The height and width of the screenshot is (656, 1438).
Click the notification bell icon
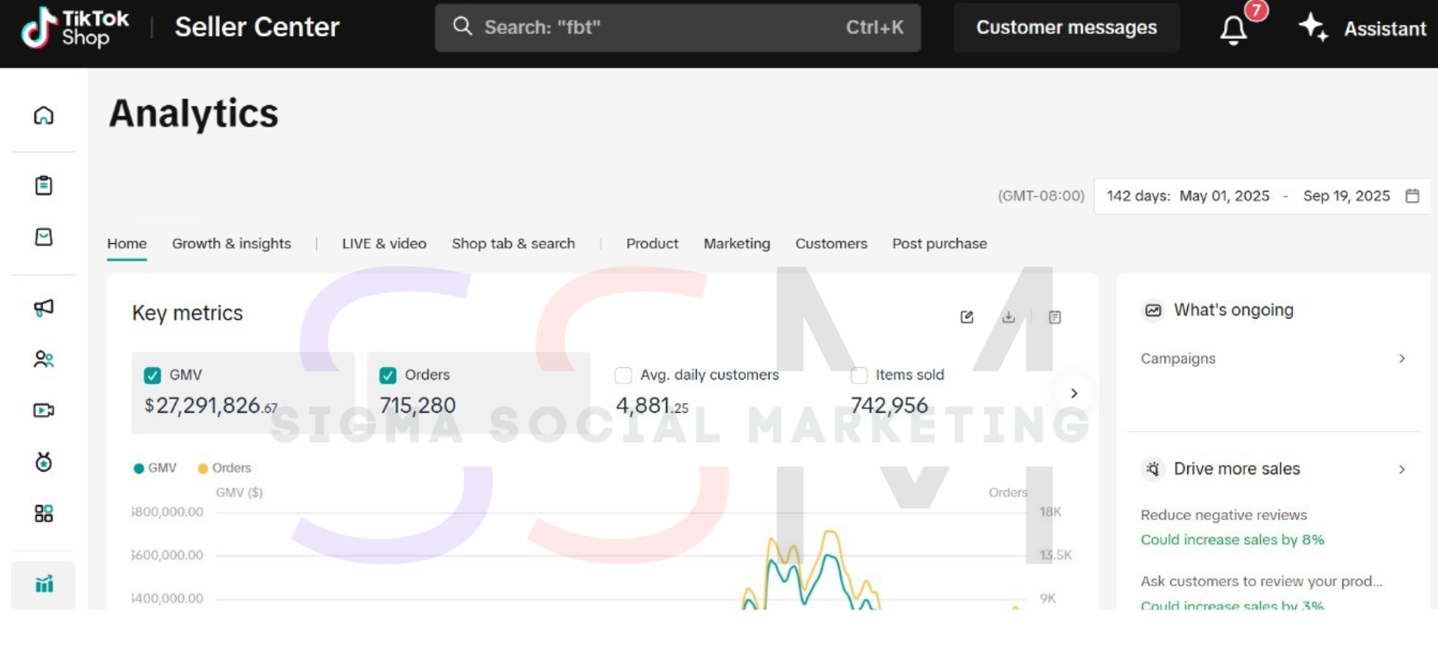coord(1233,29)
